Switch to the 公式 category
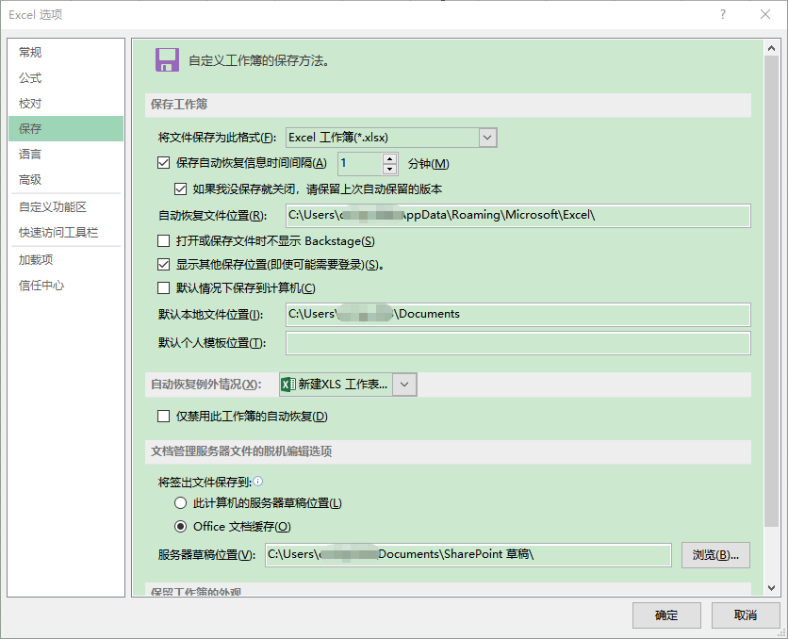Screen dimensions: 788x639 click(x=66, y=78)
